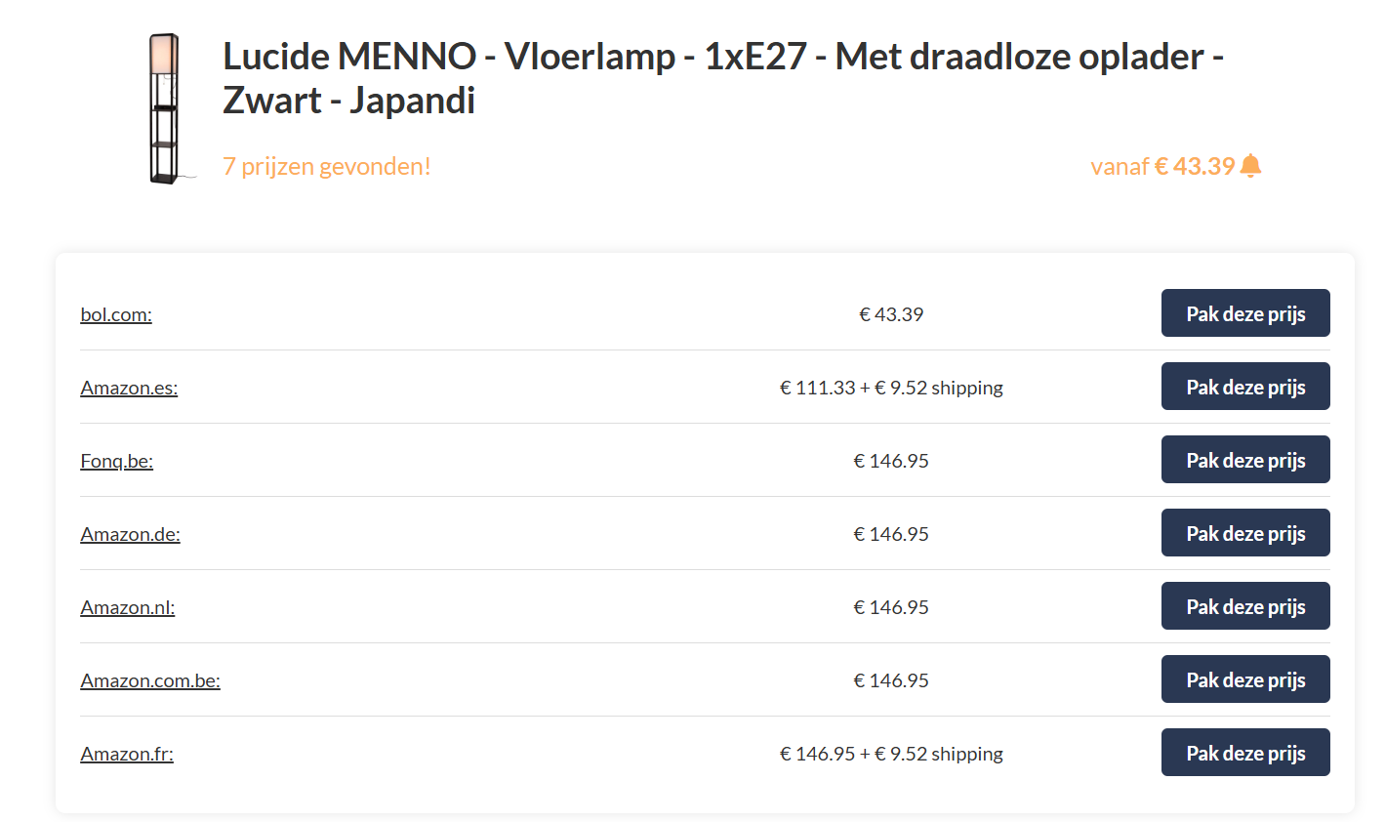Click 'Pak deze prijs' for Amazon.de
This screenshot has width=1385, height=822.
click(1245, 532)
